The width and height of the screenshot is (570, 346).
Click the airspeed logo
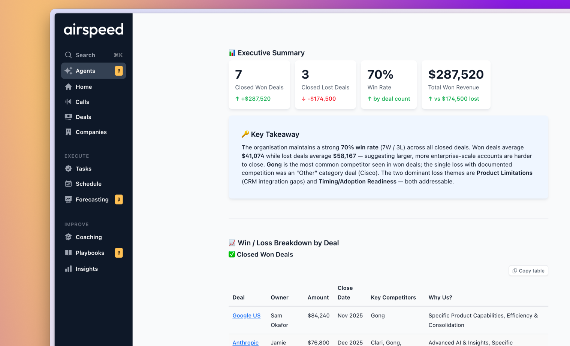pos(94,30)
